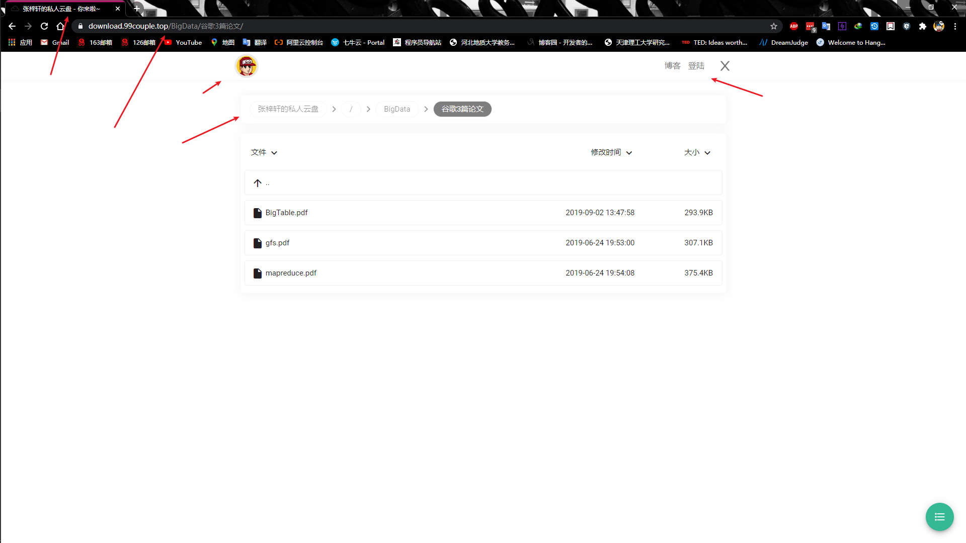Viewport: 966px width, 543px height.
Task: Click the site lock security icon
Action: click(x=80, y=26)
